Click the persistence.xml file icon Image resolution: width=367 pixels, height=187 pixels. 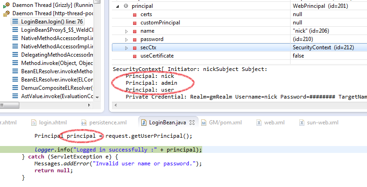[x=83, y=123]
